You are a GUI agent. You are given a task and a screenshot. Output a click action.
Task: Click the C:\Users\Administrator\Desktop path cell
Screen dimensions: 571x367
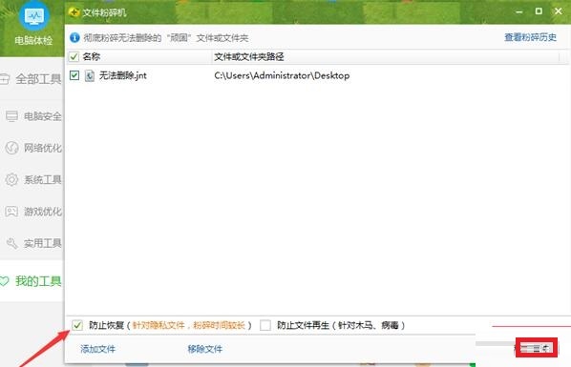282,75
